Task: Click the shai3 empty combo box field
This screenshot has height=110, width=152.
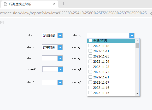Action: click(50, 58)
